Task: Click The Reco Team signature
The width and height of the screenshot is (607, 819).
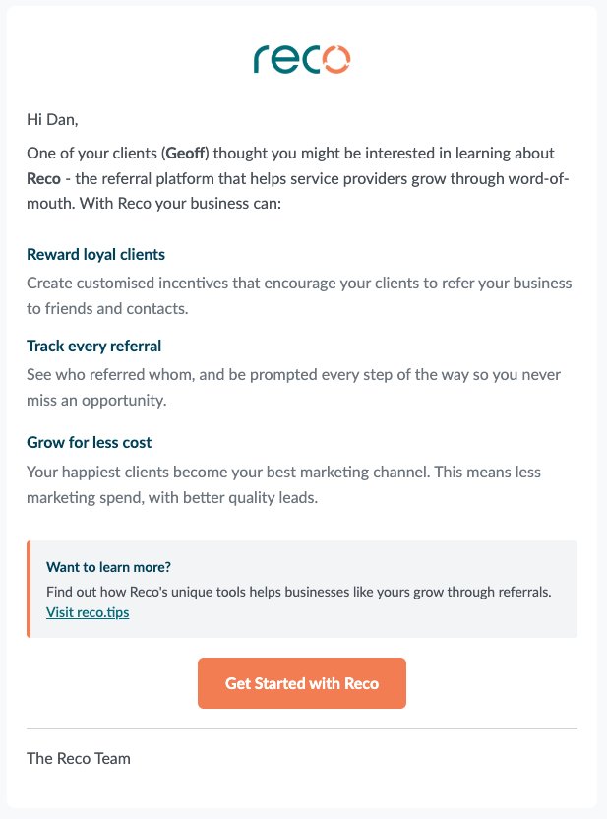Action: 79,758
